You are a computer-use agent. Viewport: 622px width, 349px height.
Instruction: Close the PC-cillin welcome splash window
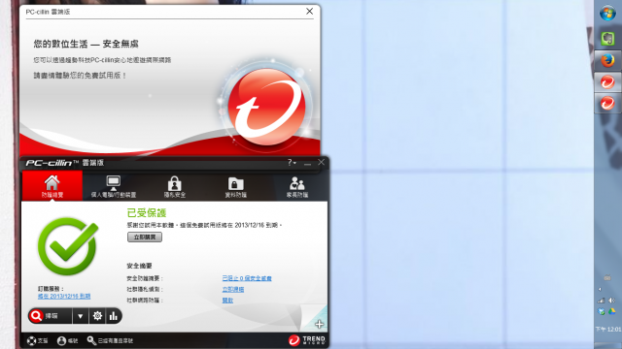pyautogui.click(x=309, y=12)
